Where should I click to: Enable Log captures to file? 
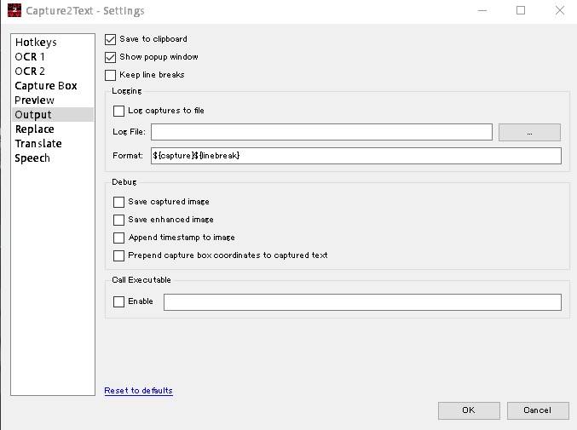pos(118,111)
